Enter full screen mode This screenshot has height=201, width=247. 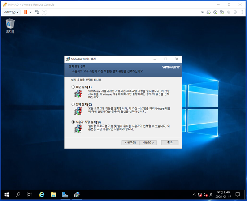point(44,12)
